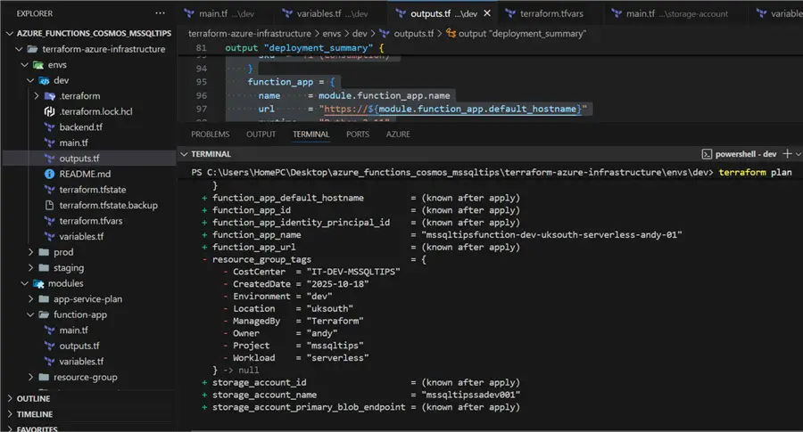
Task: Click envs folder icon
Action: point(38,65)
